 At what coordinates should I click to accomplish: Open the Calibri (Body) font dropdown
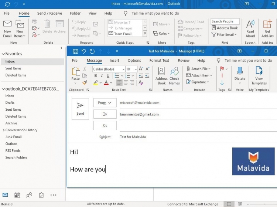[123, 69]
